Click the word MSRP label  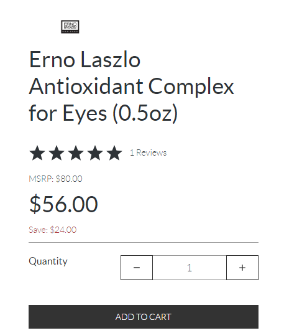click(41, 179)
